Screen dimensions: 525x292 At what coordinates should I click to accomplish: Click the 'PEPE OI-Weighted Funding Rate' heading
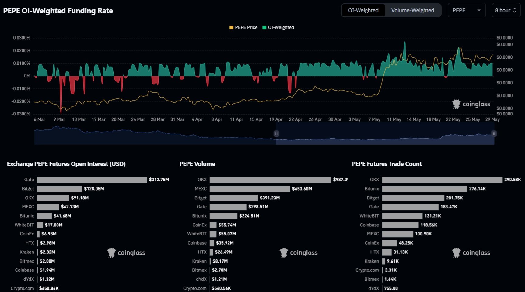click(x=58, y=11)
